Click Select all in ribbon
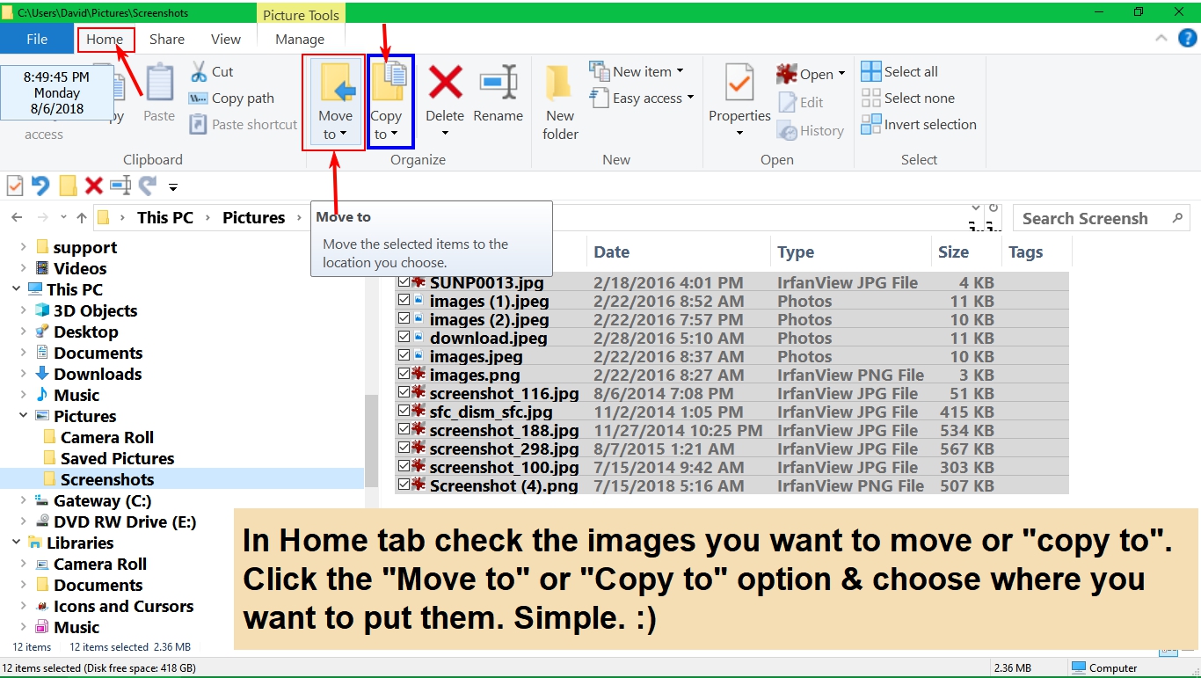 [x=899, y=71]
